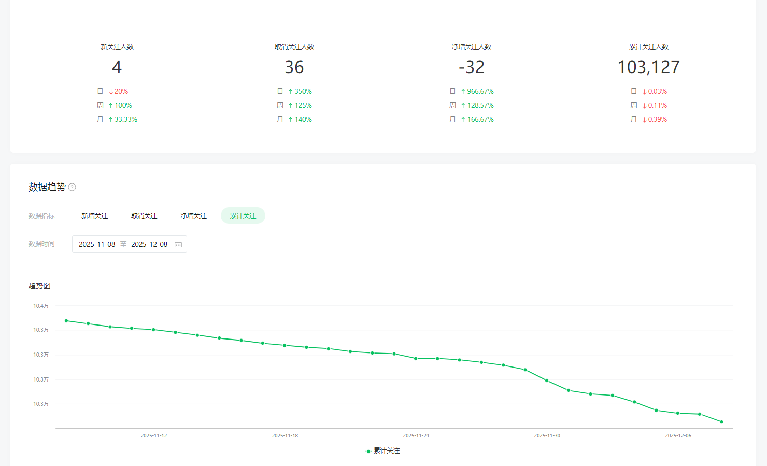The height and width of the screenshot is (466, 767).
Task: Click the red down arrow beside 20%
Action: click(111, 92)
